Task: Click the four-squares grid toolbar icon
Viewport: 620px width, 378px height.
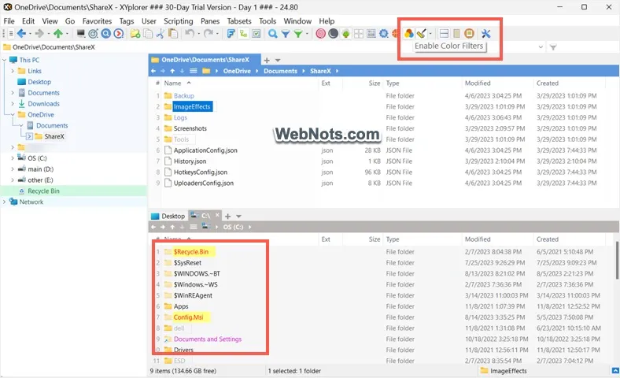Action: (x=359, y=34)
